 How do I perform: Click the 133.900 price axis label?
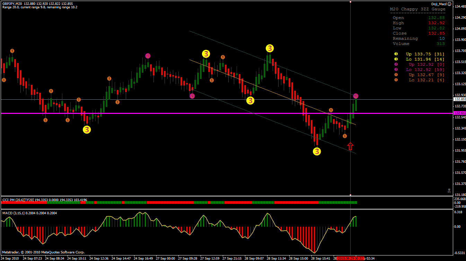coord(460,39)
